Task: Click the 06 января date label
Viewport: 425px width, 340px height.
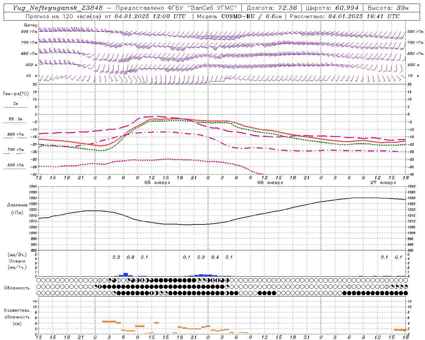Action: [270, 183]
